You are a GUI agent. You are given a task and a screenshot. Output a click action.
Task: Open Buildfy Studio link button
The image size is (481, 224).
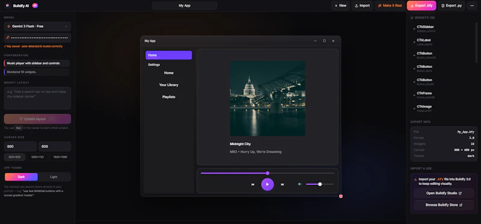point(444,193)
